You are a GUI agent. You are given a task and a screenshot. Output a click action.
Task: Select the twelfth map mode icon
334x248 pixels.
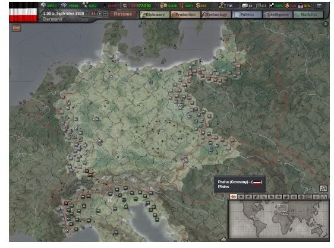(x=316, y=197)
